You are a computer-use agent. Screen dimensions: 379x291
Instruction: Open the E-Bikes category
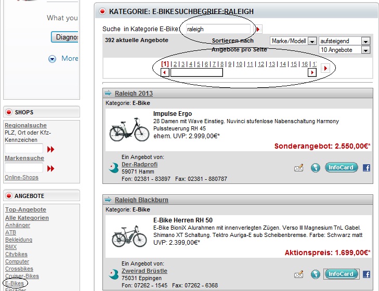pos(15,283)
